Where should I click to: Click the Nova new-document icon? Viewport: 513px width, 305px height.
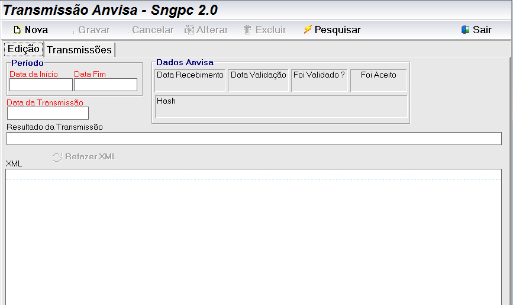pyautogui.click(x=17, y=30)
